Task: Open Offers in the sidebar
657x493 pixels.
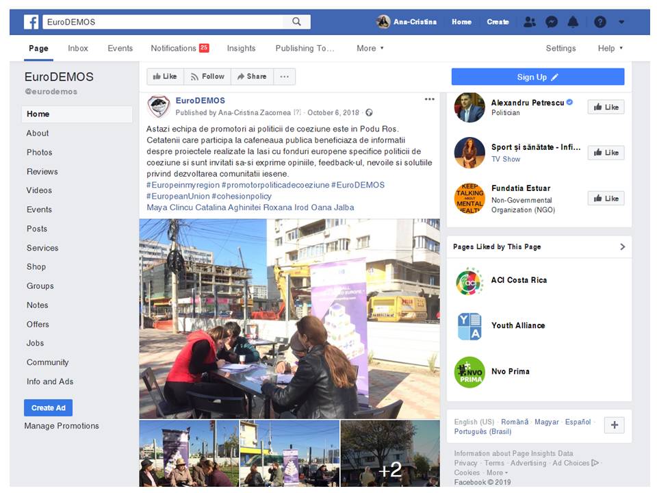Action: pyautogui.click(x=38, y=324)
